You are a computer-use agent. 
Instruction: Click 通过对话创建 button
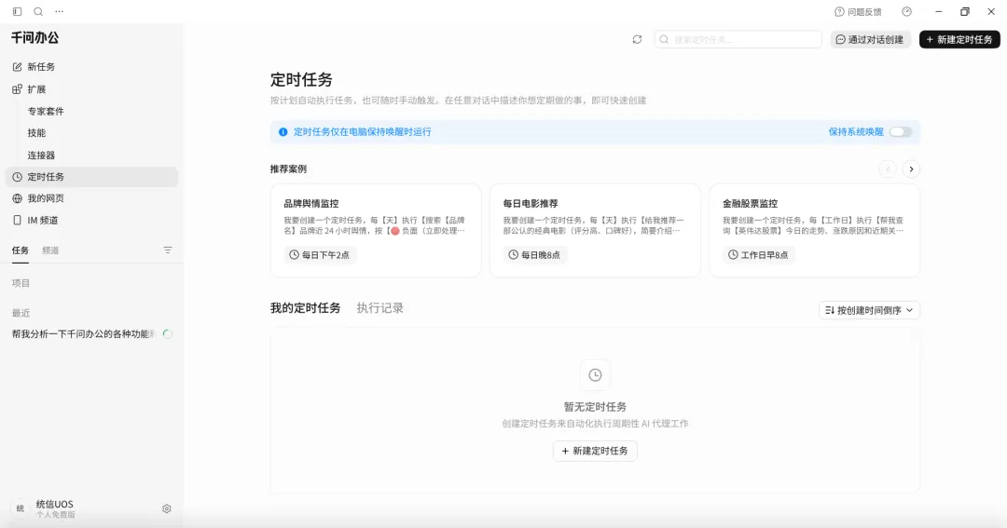[x=870, y=39]
